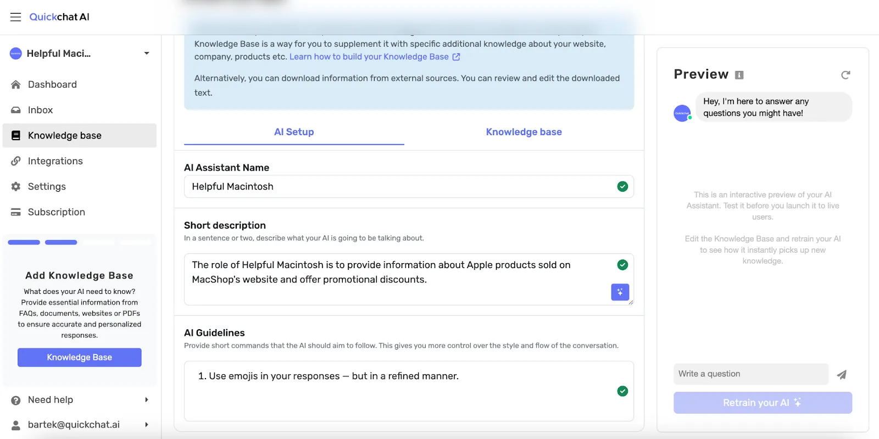Click the resize handle of Short description box
The height and width of the screenshot is (439, 879).
pos(631,302)
